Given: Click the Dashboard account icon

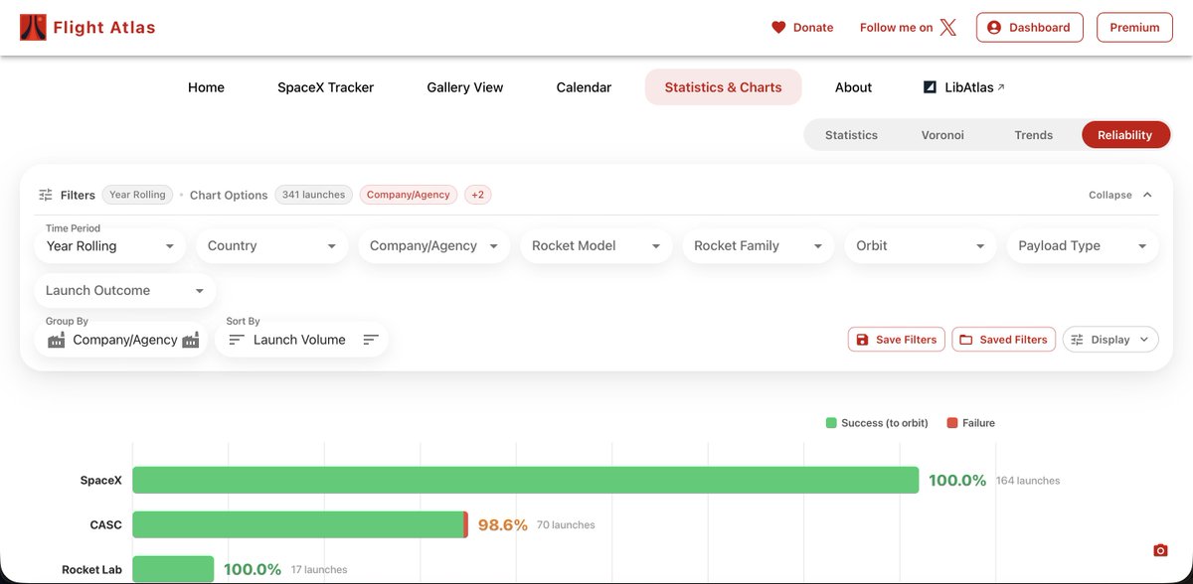Looking at the screenshot, I should (x=994, y=28).
